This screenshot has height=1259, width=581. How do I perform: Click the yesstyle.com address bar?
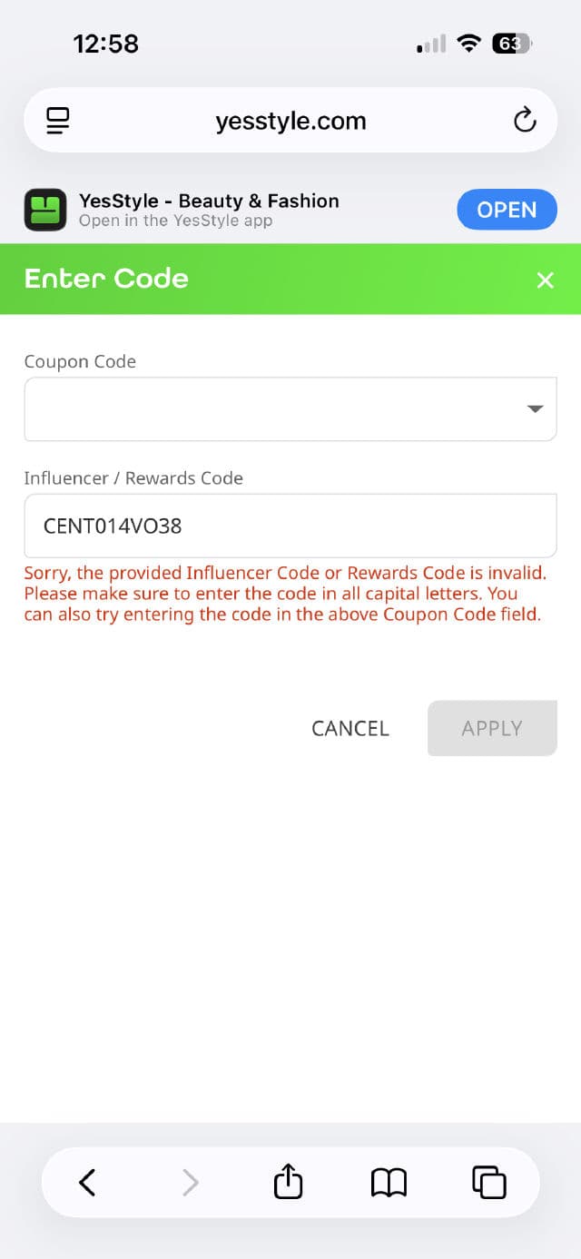pyautogui.click(x=290, y=121)
